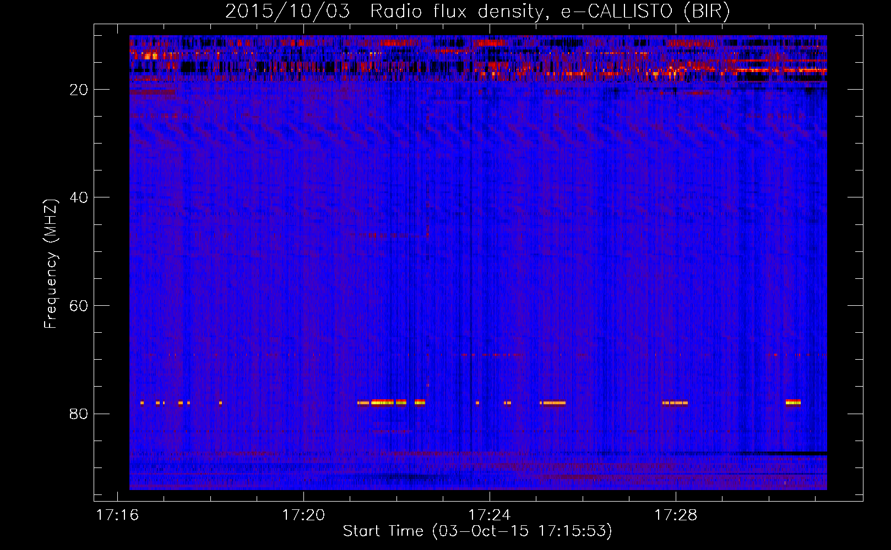Click the 'Start Time (03-Oct-15 17:15:53)' label
Image resolution: width=891 pixels, height=550 pixels.
(477, 531)
